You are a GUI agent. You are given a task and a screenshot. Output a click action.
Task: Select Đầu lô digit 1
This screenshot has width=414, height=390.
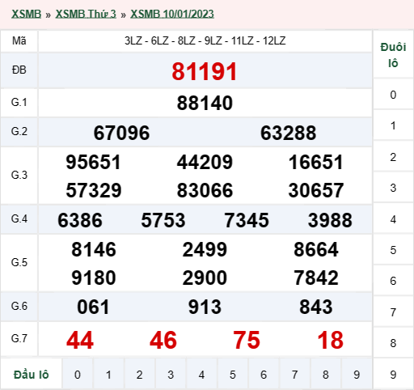pos(108,375)
